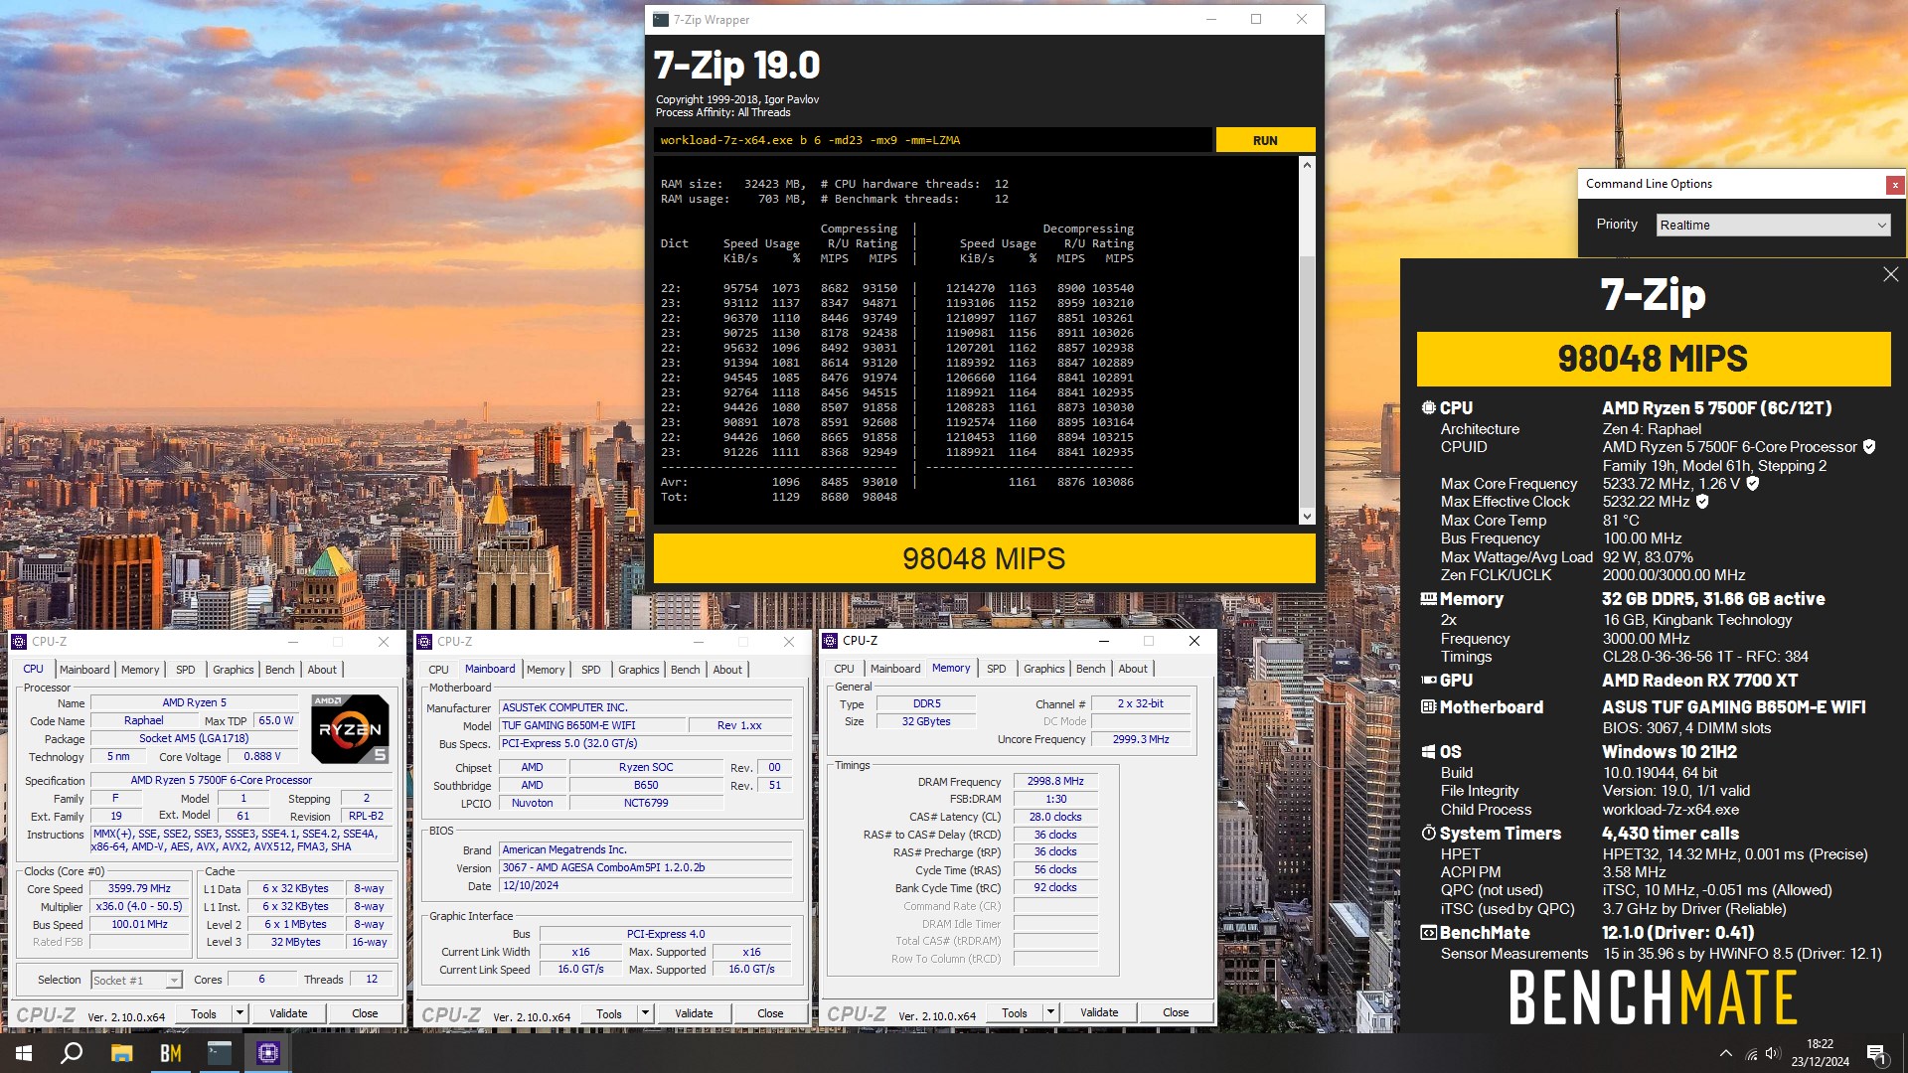Image resolution: width=1908 pixels, height=1073 pixels.
Task: Open the Socket #1 selection dropdown
Action: point(136,980)
